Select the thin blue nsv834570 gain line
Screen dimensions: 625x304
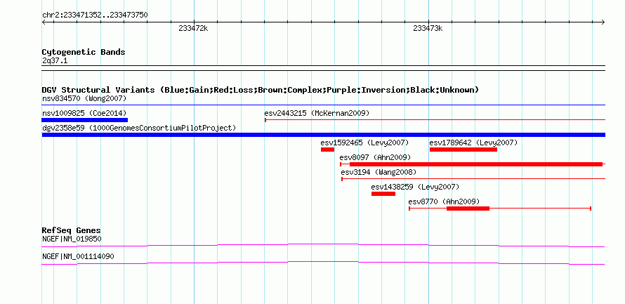pos(324,105)
